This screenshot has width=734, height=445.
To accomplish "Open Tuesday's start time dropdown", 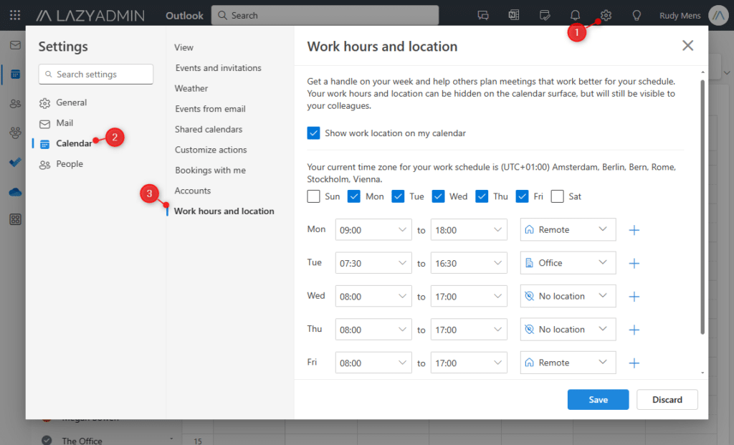I will tap(373, 262).
